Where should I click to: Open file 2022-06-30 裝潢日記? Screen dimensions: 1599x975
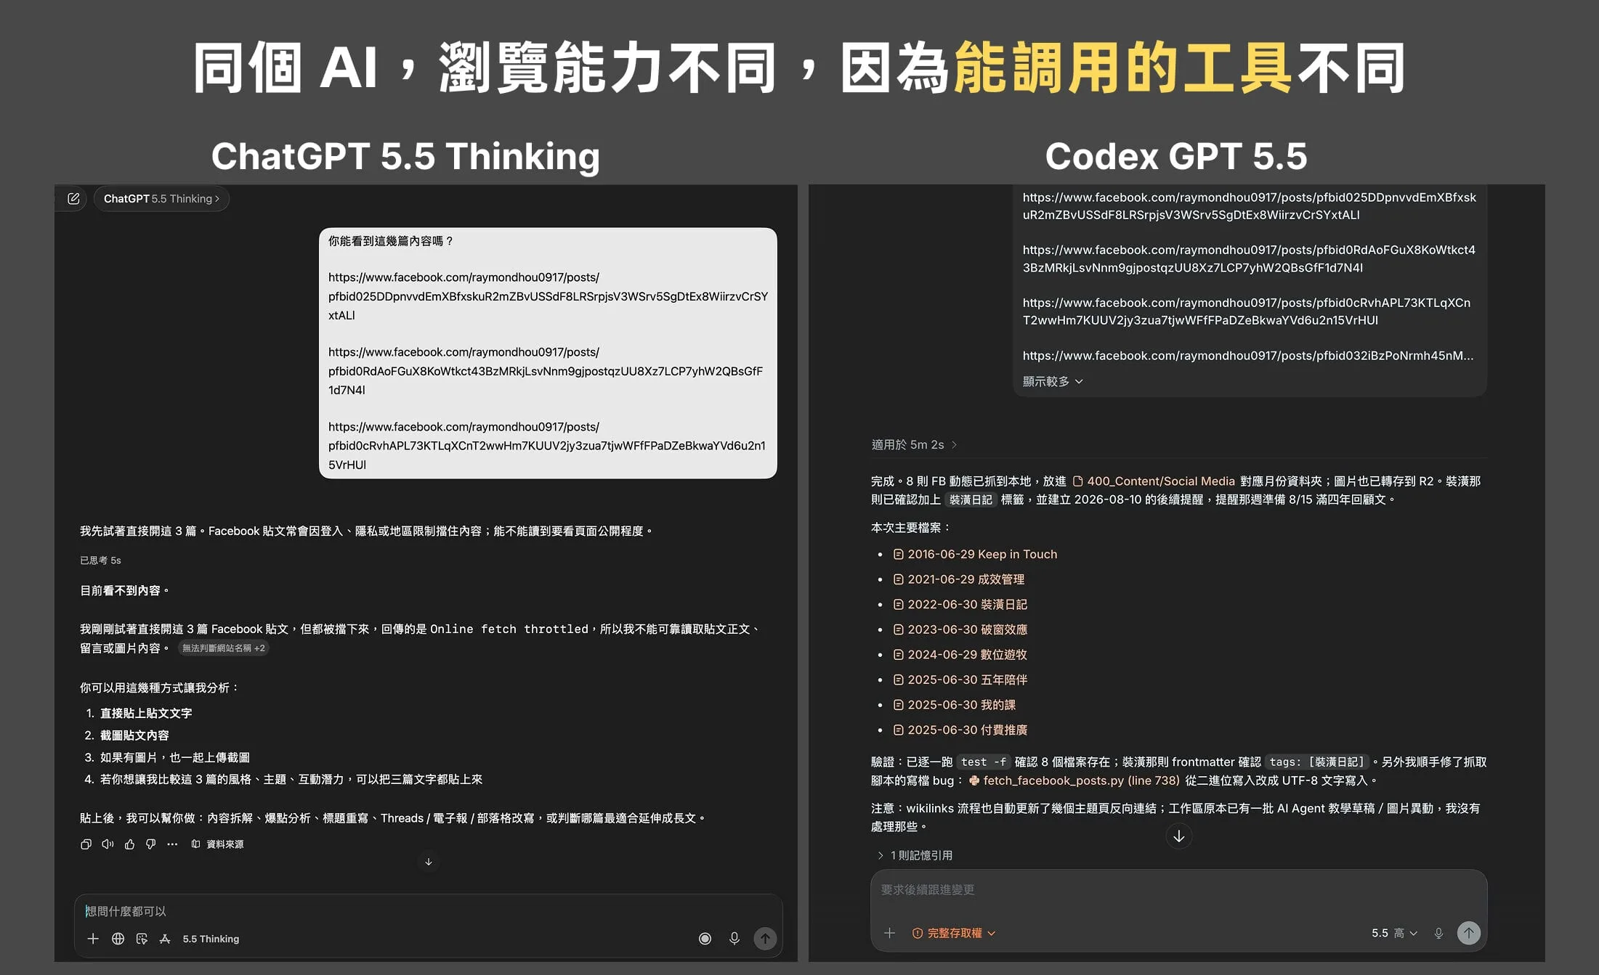960,604
